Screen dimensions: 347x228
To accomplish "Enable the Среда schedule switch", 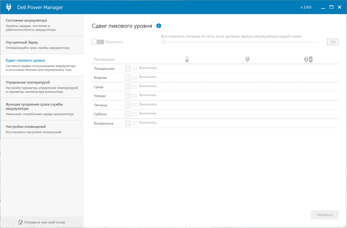I will coord(131,87).
